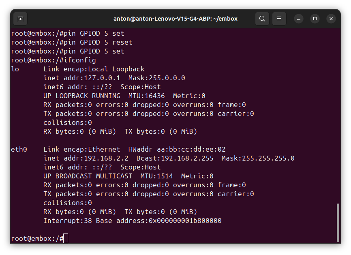The image size is (351, 255).
Task: Open a new terminal tab
Action: pos(20,19)
